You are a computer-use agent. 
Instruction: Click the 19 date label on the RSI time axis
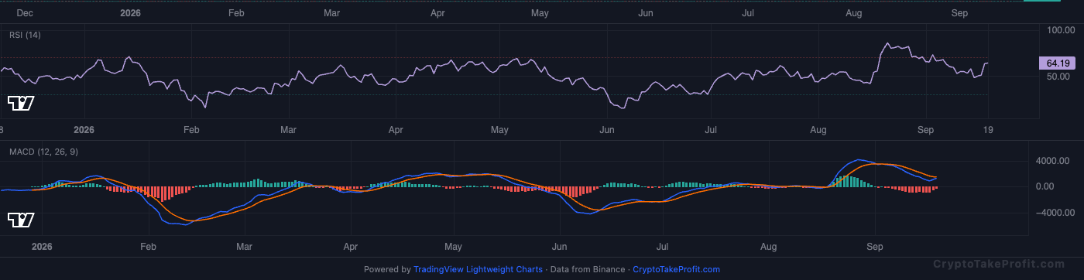click(x=988, y=130)
